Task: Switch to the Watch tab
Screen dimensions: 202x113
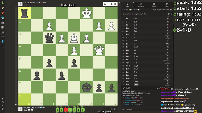Action: click(128, 5)
